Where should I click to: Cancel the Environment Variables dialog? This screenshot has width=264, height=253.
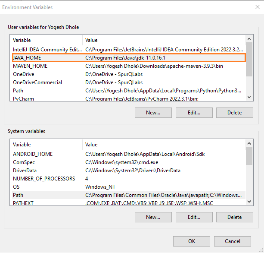tap(233, 241)
